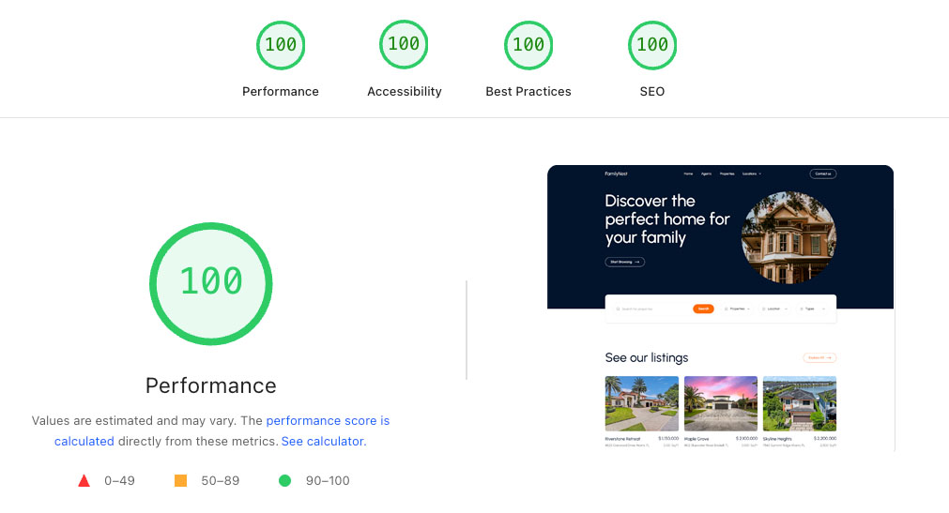This screenshot has width=949, height=513.
Task: Open the 'See calculator' link
Action: (322, 442)
